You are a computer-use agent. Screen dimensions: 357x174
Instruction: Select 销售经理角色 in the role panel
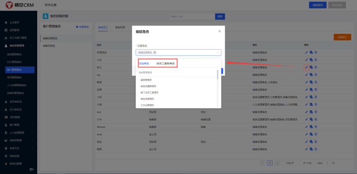(66, 38)
